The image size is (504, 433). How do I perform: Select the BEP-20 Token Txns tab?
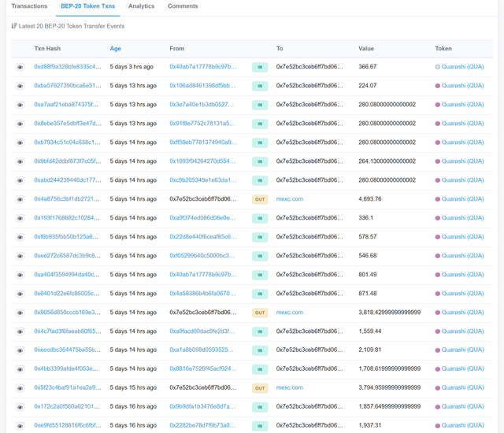click(87, 6)
